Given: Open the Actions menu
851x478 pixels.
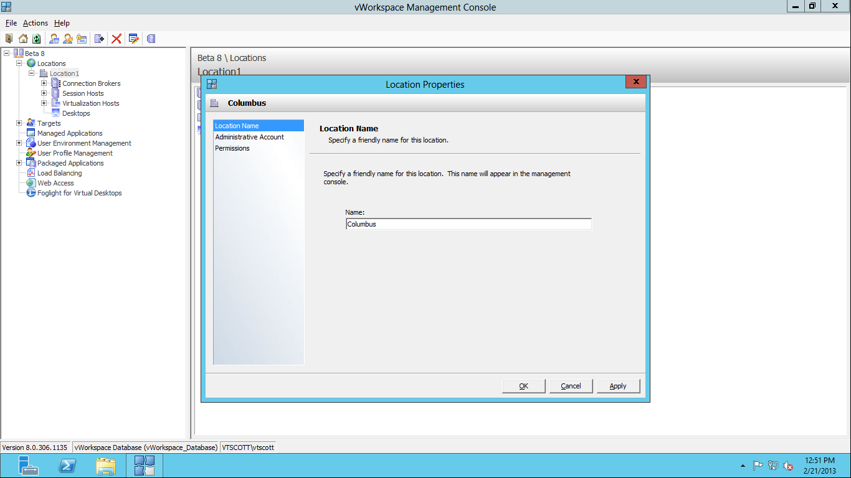Looking at the screenshot, I should point(36,23).
